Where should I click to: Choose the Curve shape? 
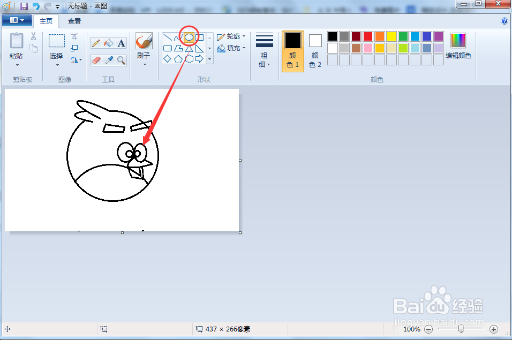pyautogui.click(x=178, y=37)
